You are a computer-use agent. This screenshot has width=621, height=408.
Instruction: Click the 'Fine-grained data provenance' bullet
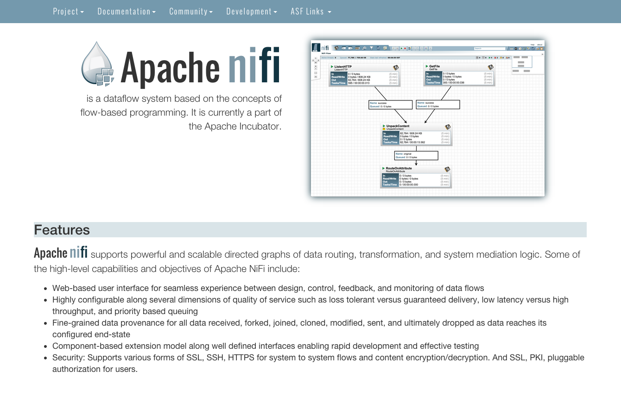click(299, 328)
